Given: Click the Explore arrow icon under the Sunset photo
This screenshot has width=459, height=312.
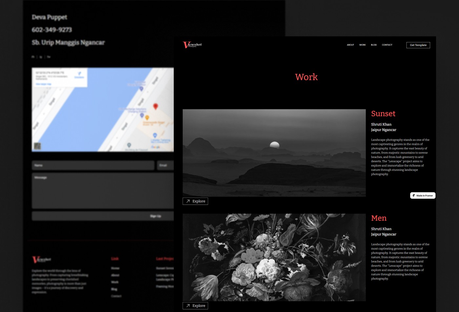Looking at the screenshot, I should [188, 201].
